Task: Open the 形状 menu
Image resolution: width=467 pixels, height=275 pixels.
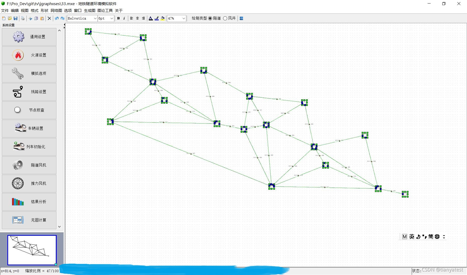Action: click(45, 10)
